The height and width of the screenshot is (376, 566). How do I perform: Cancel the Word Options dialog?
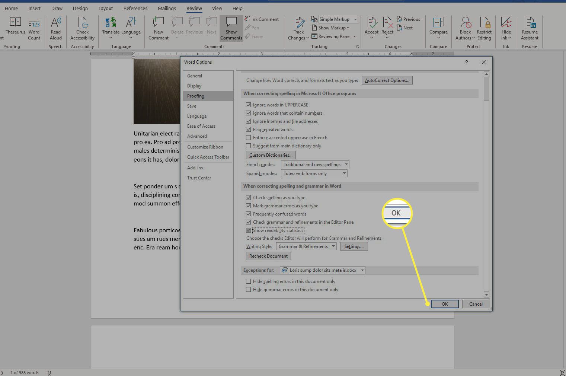(476, 304)
